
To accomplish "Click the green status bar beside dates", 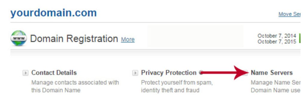I will click(299, 39).
